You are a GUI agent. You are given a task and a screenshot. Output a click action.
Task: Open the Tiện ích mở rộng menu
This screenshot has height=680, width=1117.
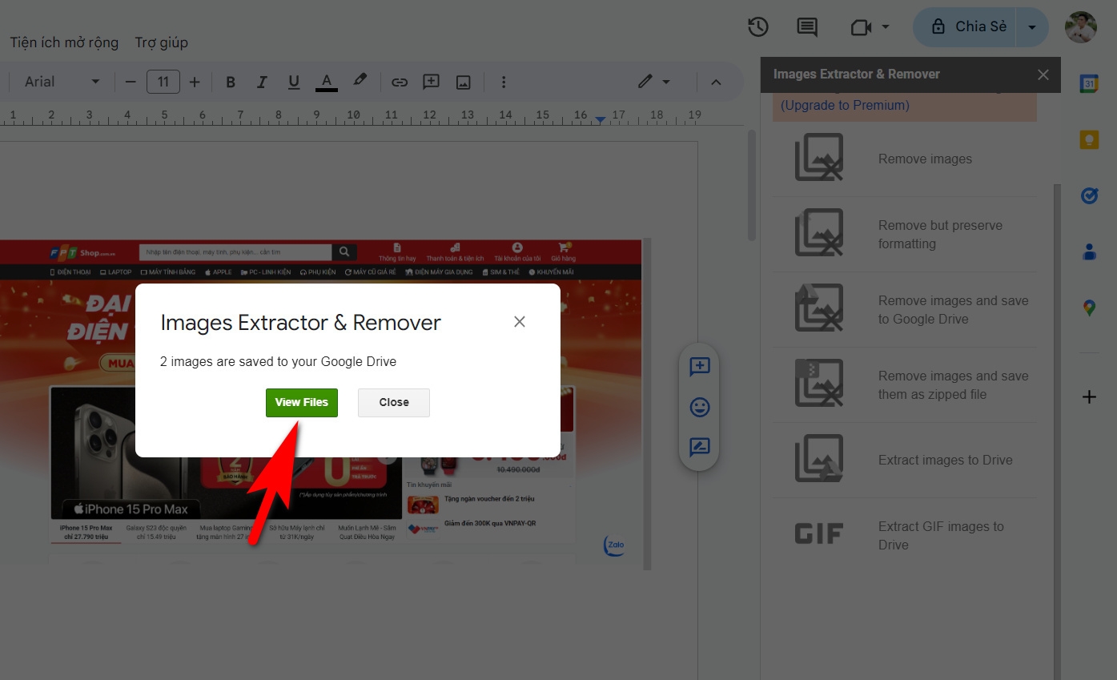tap(63, 42)
